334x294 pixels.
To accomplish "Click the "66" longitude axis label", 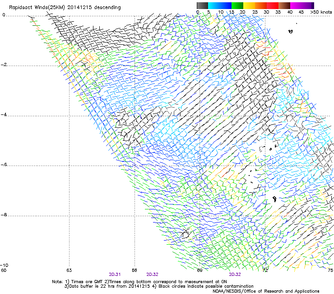I will point(135,270).
